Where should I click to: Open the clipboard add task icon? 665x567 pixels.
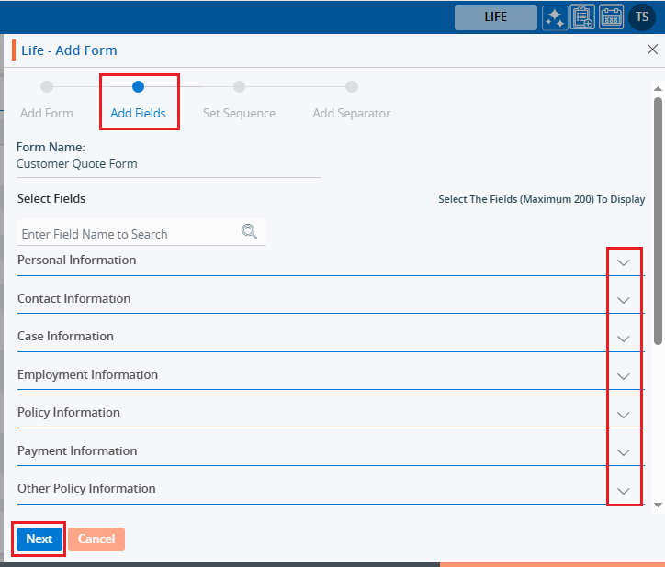(x=582, y=17)
